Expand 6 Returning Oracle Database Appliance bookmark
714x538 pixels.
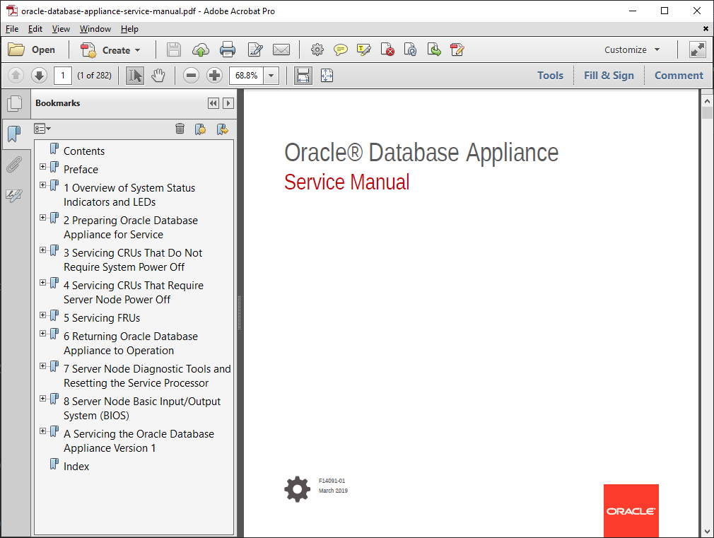tap(42, 334)
